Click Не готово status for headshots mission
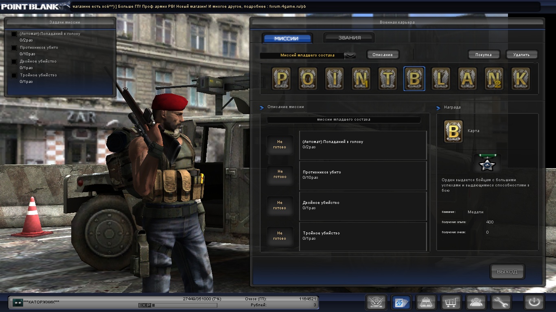Image resolution: width=556 pixels, height=312 pixels. (280, 145)
